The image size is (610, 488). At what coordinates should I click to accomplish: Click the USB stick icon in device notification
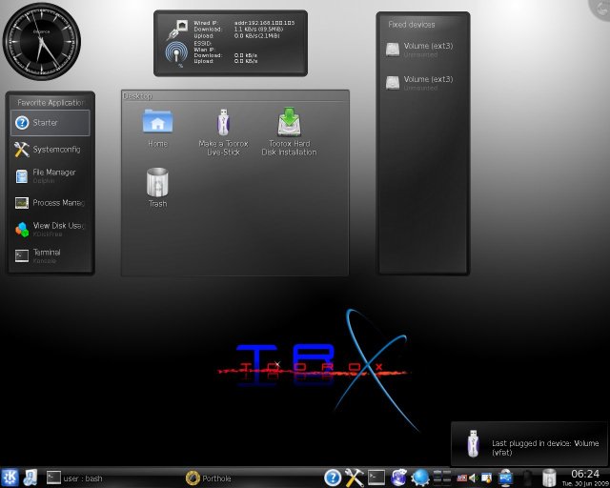pyautogui.click(x=473, y=443)
